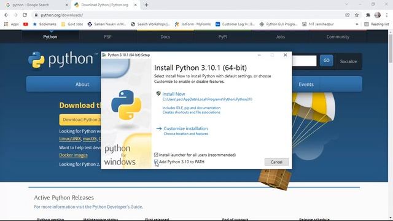Close the Download Python tab
The height and width of the screenshot is (221, 393).
pyautogui.click(x=135, y=5)
